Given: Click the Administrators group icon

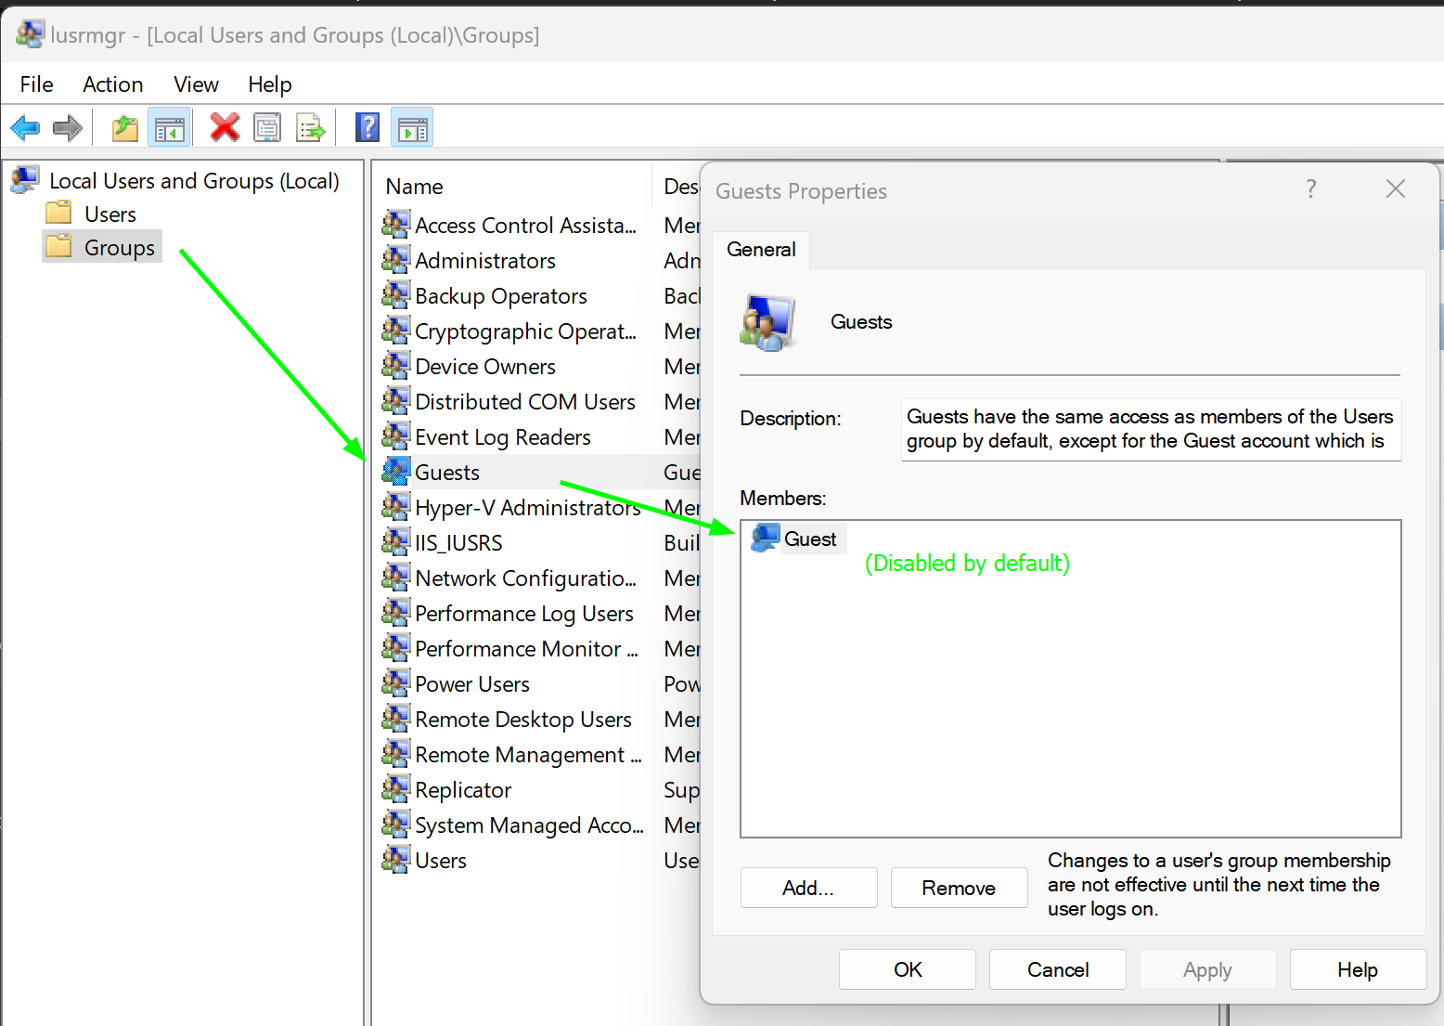Looking at the screenshot, I should pyautogui.click(x=396, y=260).
